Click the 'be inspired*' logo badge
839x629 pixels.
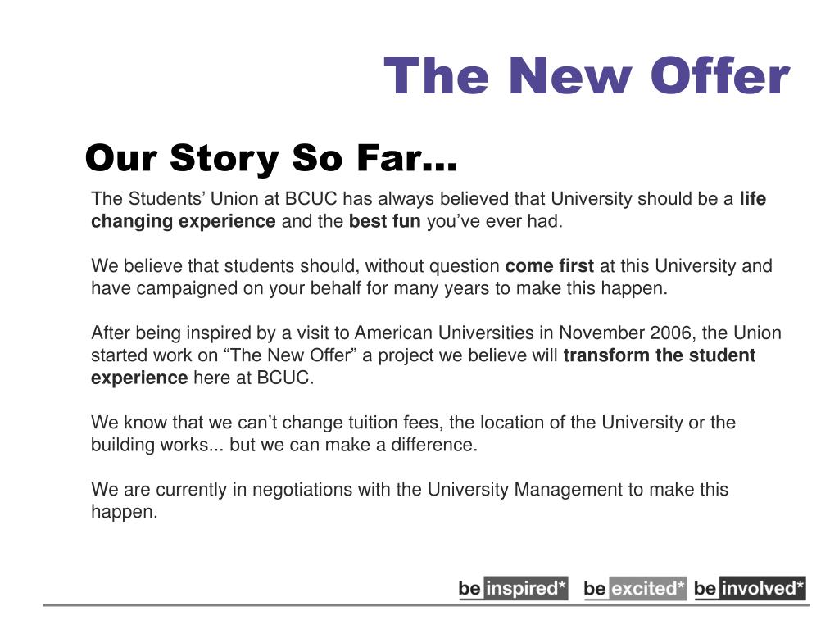[x=513, y=588]
